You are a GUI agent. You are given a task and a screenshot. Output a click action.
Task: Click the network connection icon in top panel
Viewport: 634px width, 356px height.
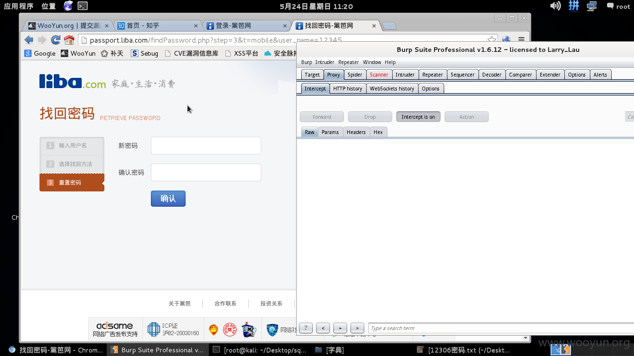591,6
